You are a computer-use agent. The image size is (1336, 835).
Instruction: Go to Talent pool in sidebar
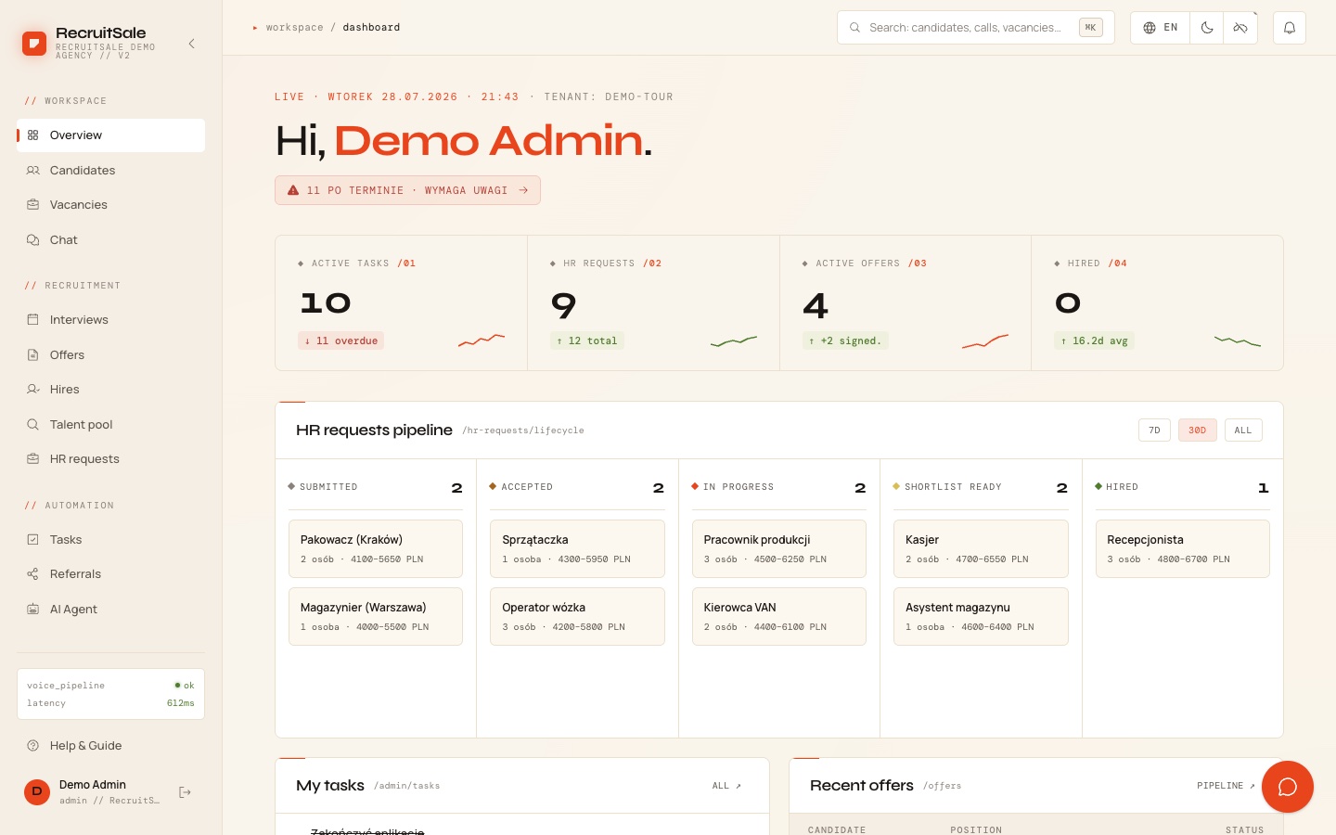(x=110, y=425)
